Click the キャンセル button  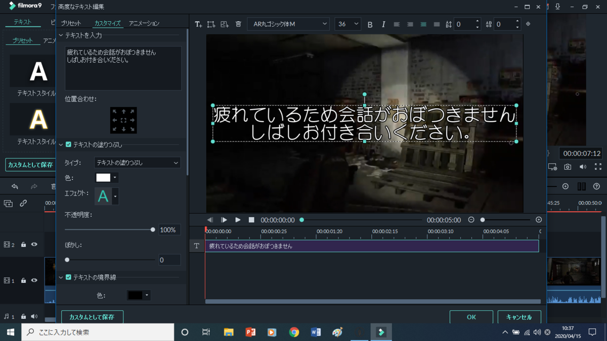519,317
